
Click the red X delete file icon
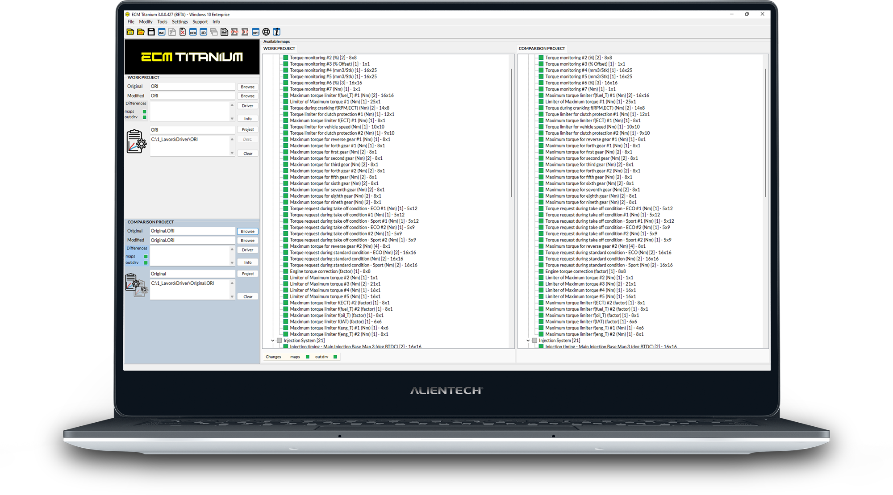coord(183,32)
